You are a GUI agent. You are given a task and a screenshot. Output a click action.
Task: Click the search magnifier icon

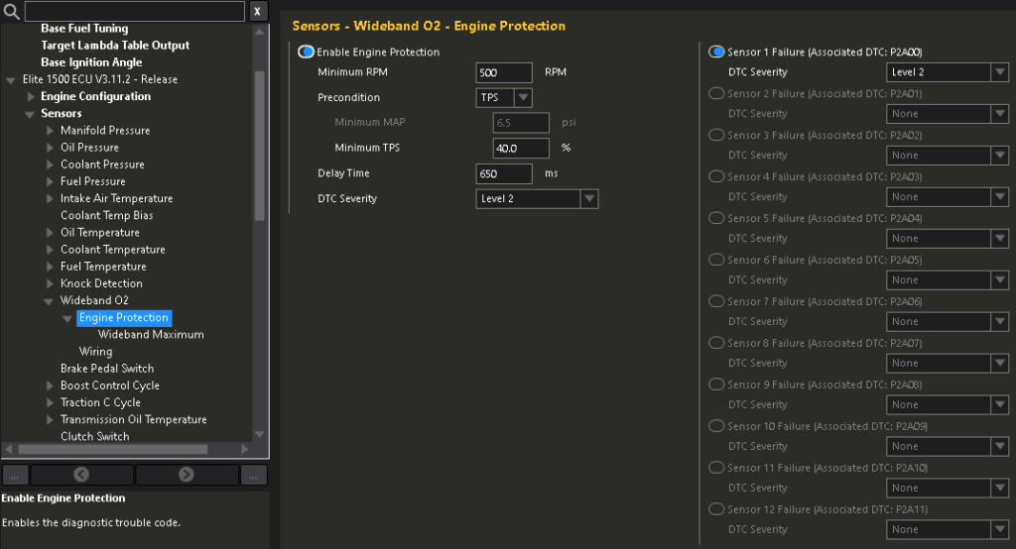coord(12,12)
